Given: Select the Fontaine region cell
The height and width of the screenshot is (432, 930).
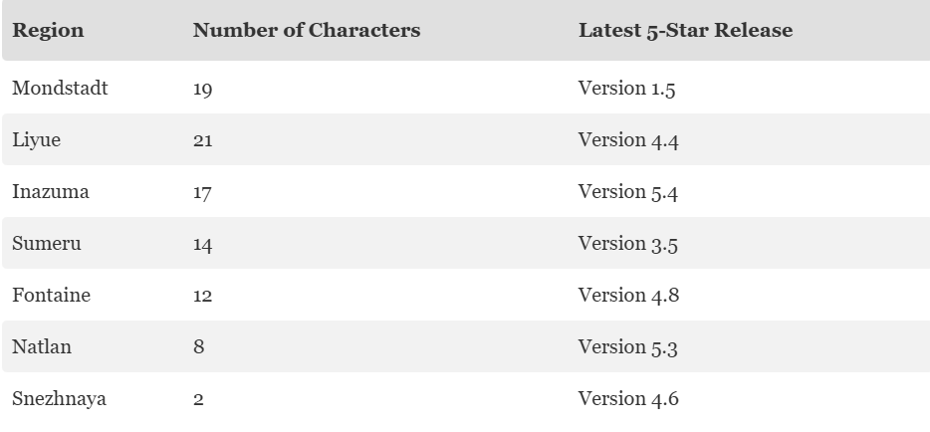Looking at the screenshot, I should (x=51, y=295).
